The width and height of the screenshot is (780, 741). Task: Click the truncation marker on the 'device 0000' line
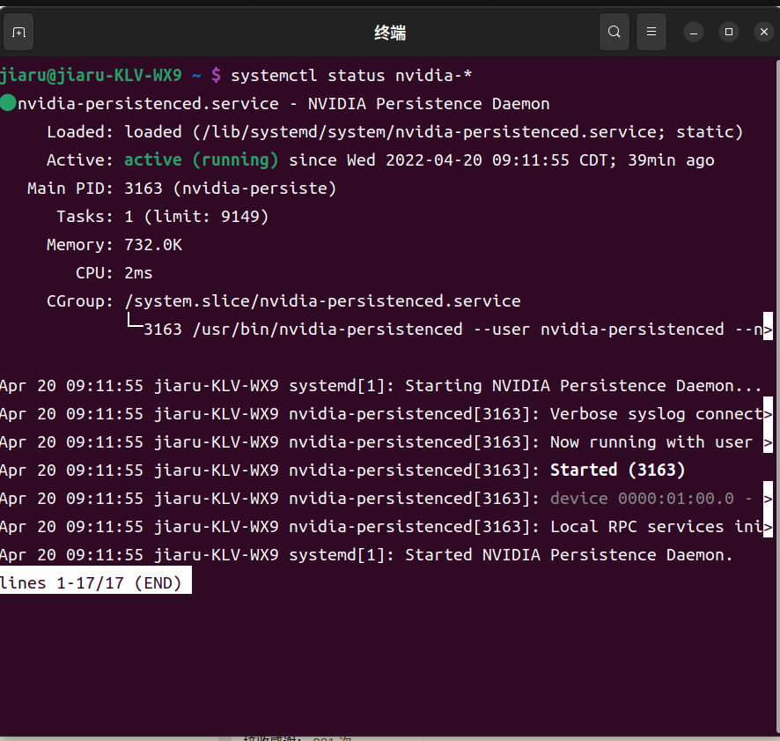[768, 499]
